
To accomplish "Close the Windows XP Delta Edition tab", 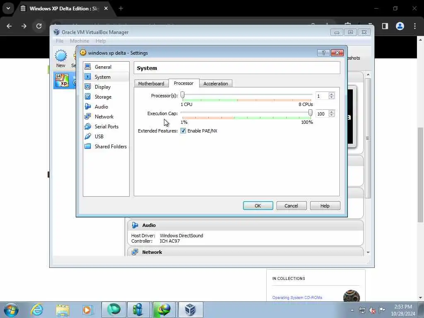I will (106, 8).
